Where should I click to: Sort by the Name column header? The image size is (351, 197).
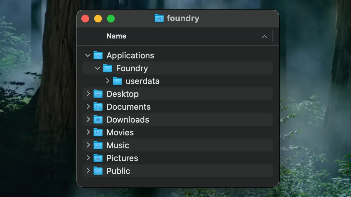(116, 36)
